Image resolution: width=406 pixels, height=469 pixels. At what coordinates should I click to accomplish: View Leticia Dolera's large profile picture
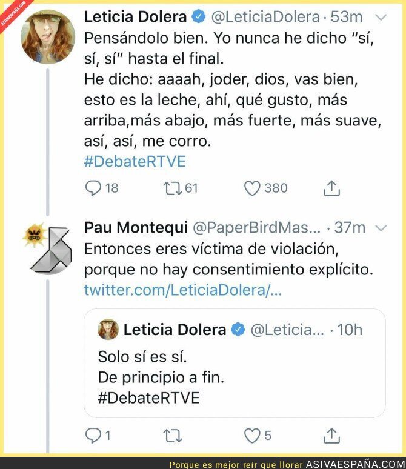click(47, 36)
